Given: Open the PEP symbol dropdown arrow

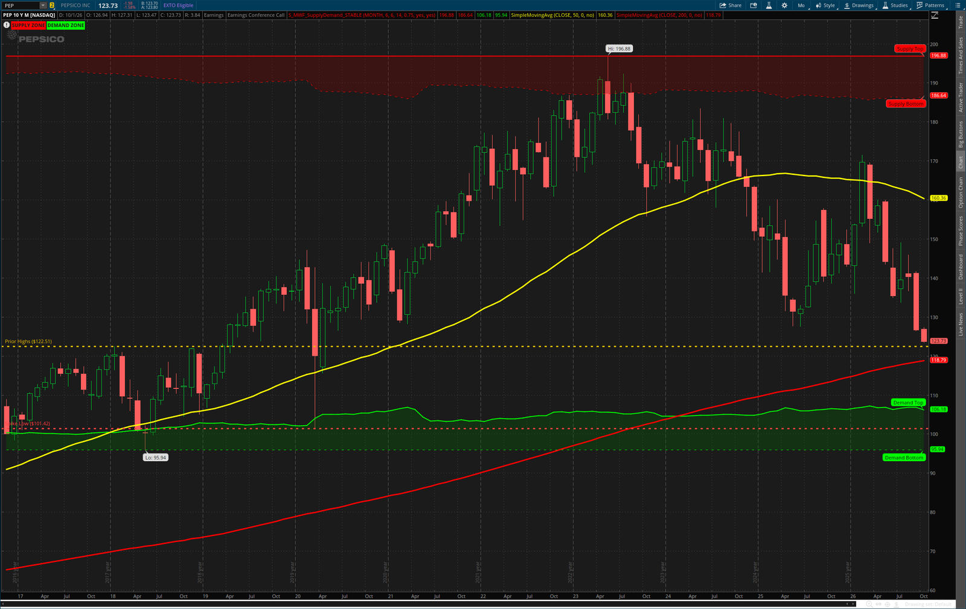Looking at the screenshot, I should [x=43, y=5].
